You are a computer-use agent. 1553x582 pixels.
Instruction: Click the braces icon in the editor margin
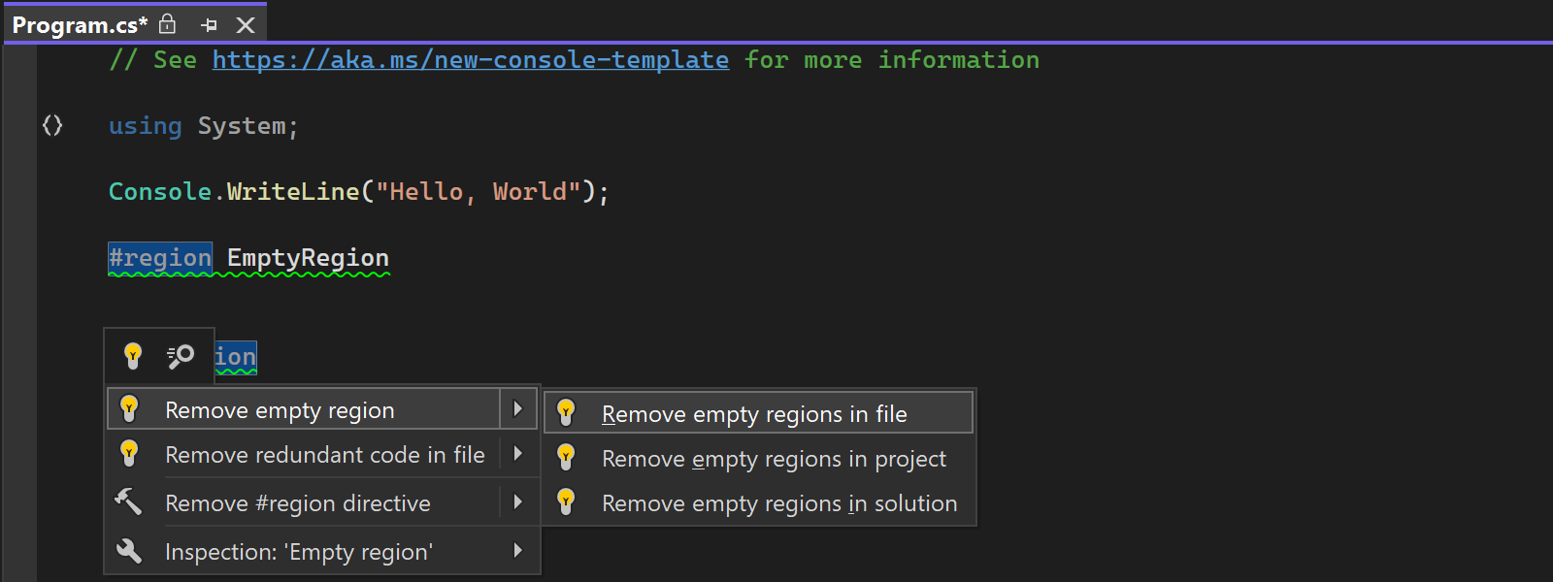(52, 125)
